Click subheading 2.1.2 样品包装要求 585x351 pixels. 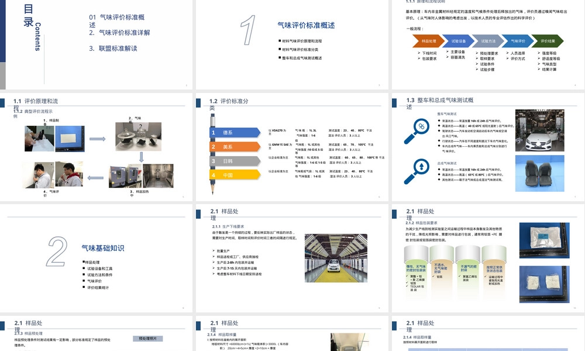tap(421, 223)
